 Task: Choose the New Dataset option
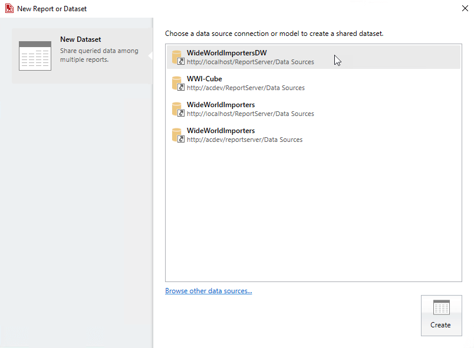tap(82, 56)
